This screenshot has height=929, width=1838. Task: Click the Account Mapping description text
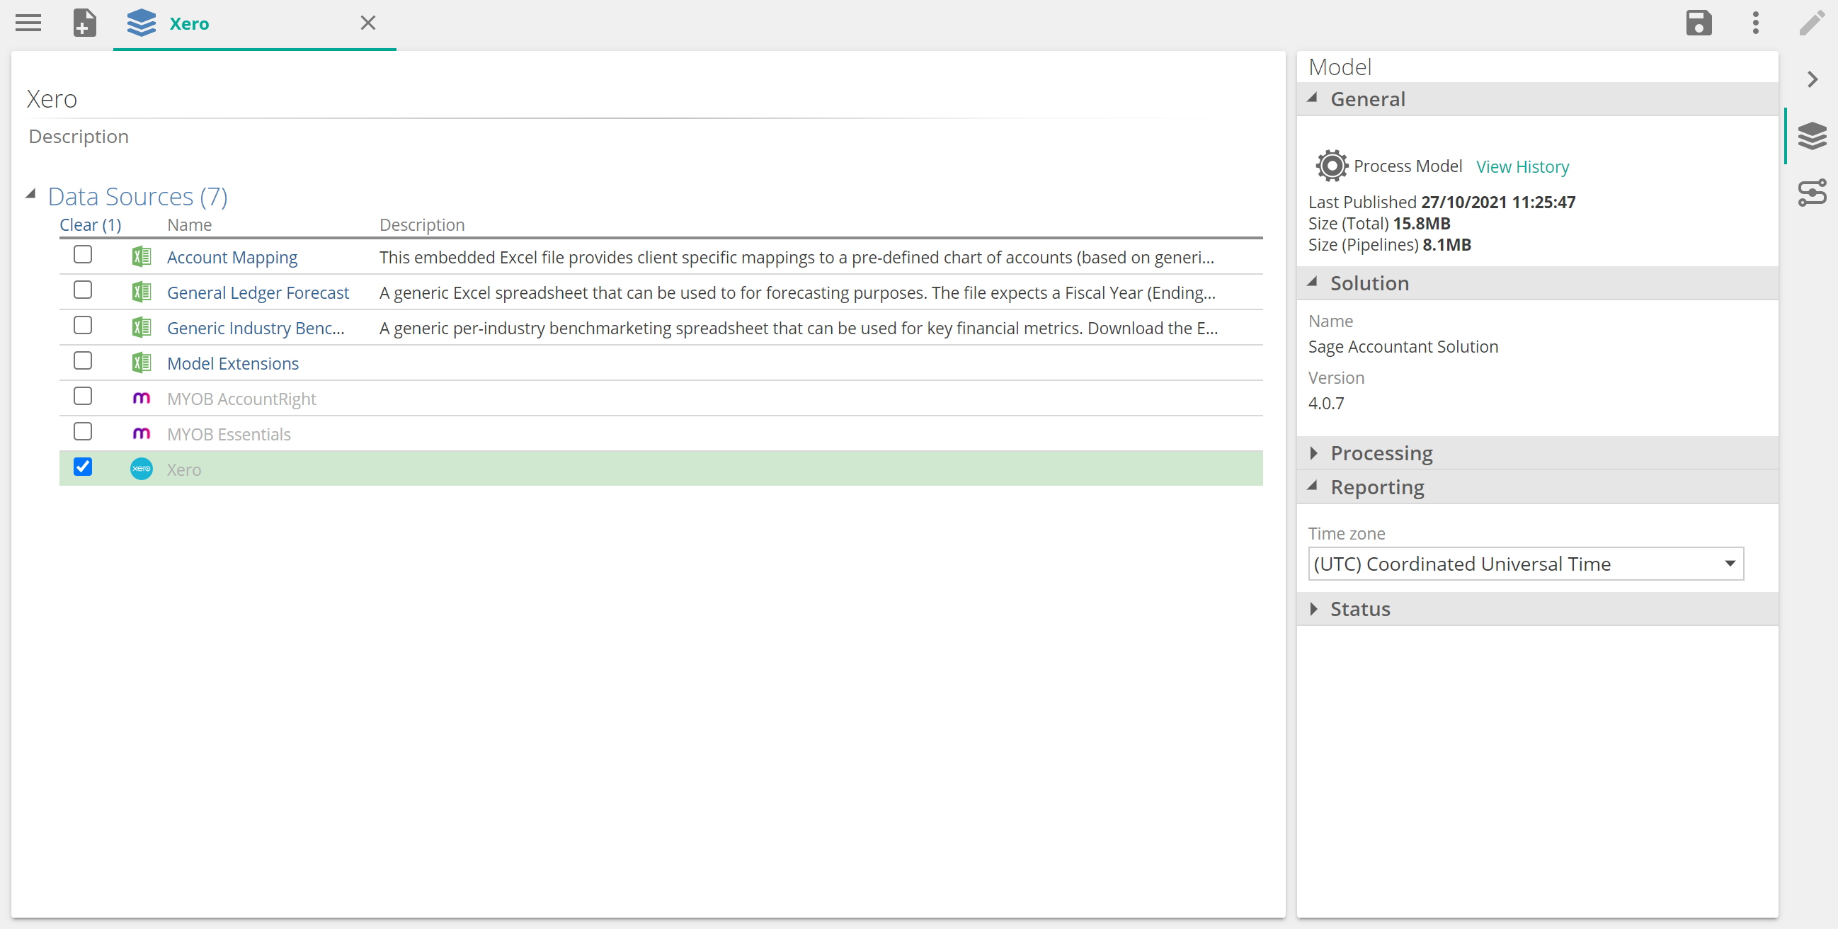coord(797,257)
